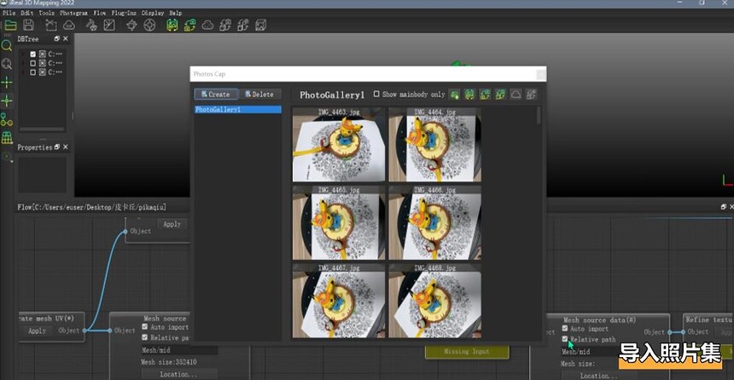This screenshot has width=734, height=380.
Task: Click the last gray icon in PhotoGallery1 header
Action: point(531,95)
